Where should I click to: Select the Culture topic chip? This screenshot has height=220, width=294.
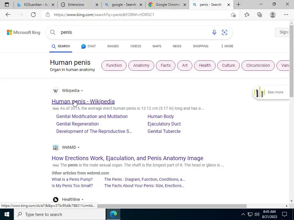[x=228, y=66]
